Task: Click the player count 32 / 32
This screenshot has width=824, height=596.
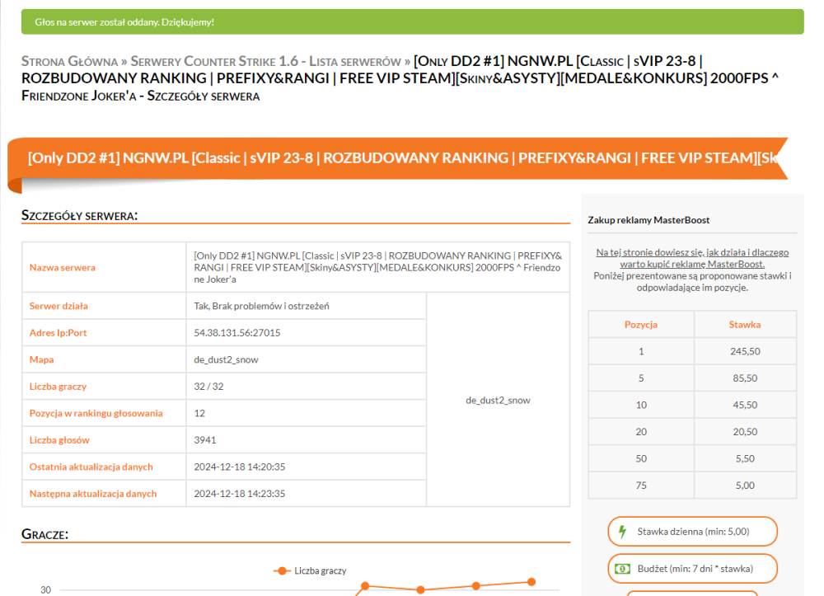Action: (x=208, y=387)
